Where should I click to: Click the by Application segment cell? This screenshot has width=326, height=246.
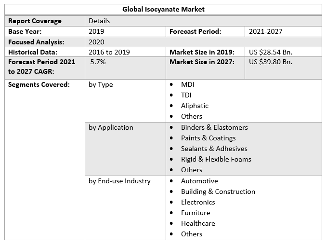(111, 127)
